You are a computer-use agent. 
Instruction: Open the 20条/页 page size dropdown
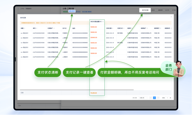(144, 98)
